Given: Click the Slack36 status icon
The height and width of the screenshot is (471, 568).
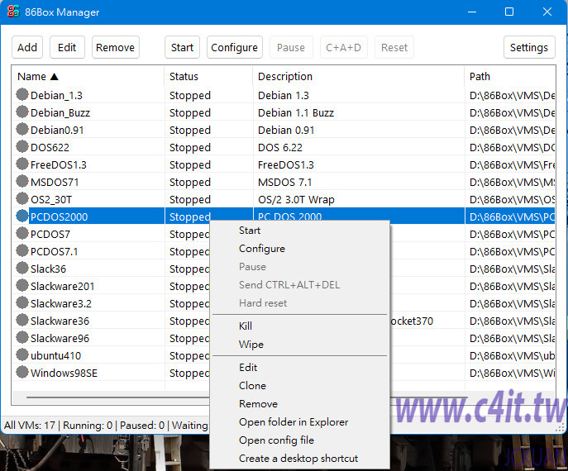Looking at the screenshot, I should (22, 269).
